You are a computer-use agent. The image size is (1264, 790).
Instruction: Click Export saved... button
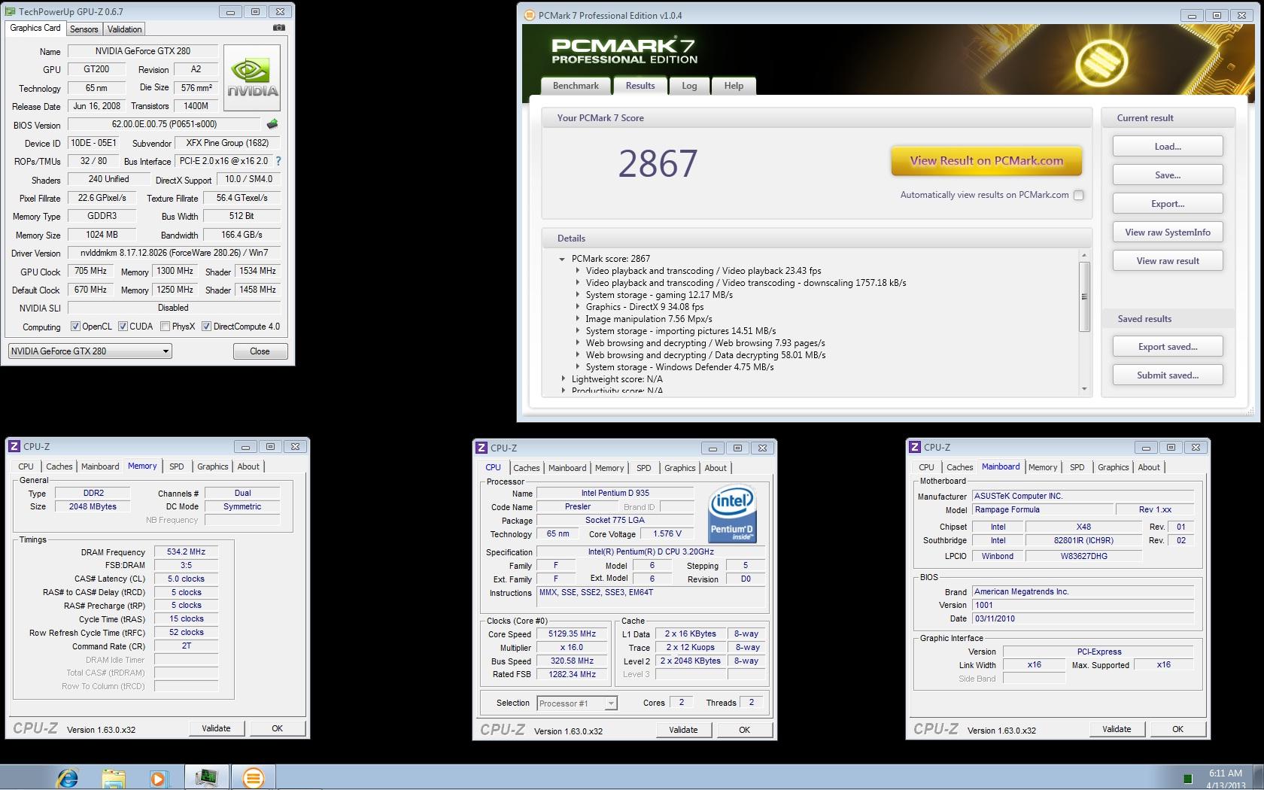pos(1168,347)
